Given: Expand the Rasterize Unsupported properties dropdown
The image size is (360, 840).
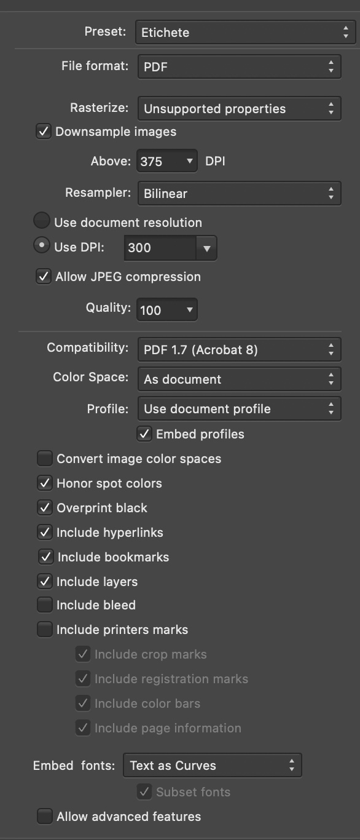Looking at the screenshot, I should click(x=239, y=109).
